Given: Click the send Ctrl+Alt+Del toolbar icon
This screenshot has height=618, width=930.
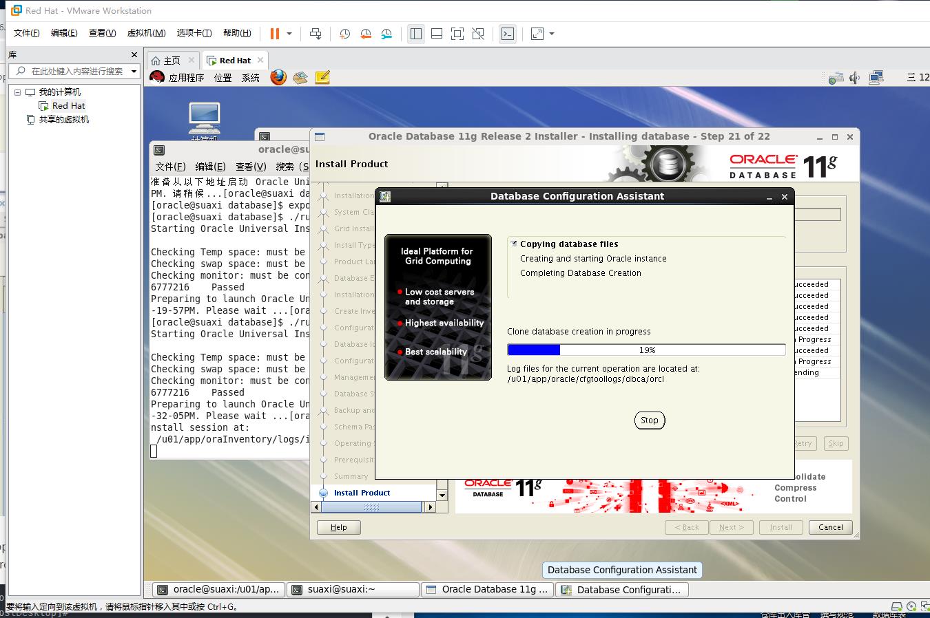Looking at the screenshot, I should [x=316, y=34].
